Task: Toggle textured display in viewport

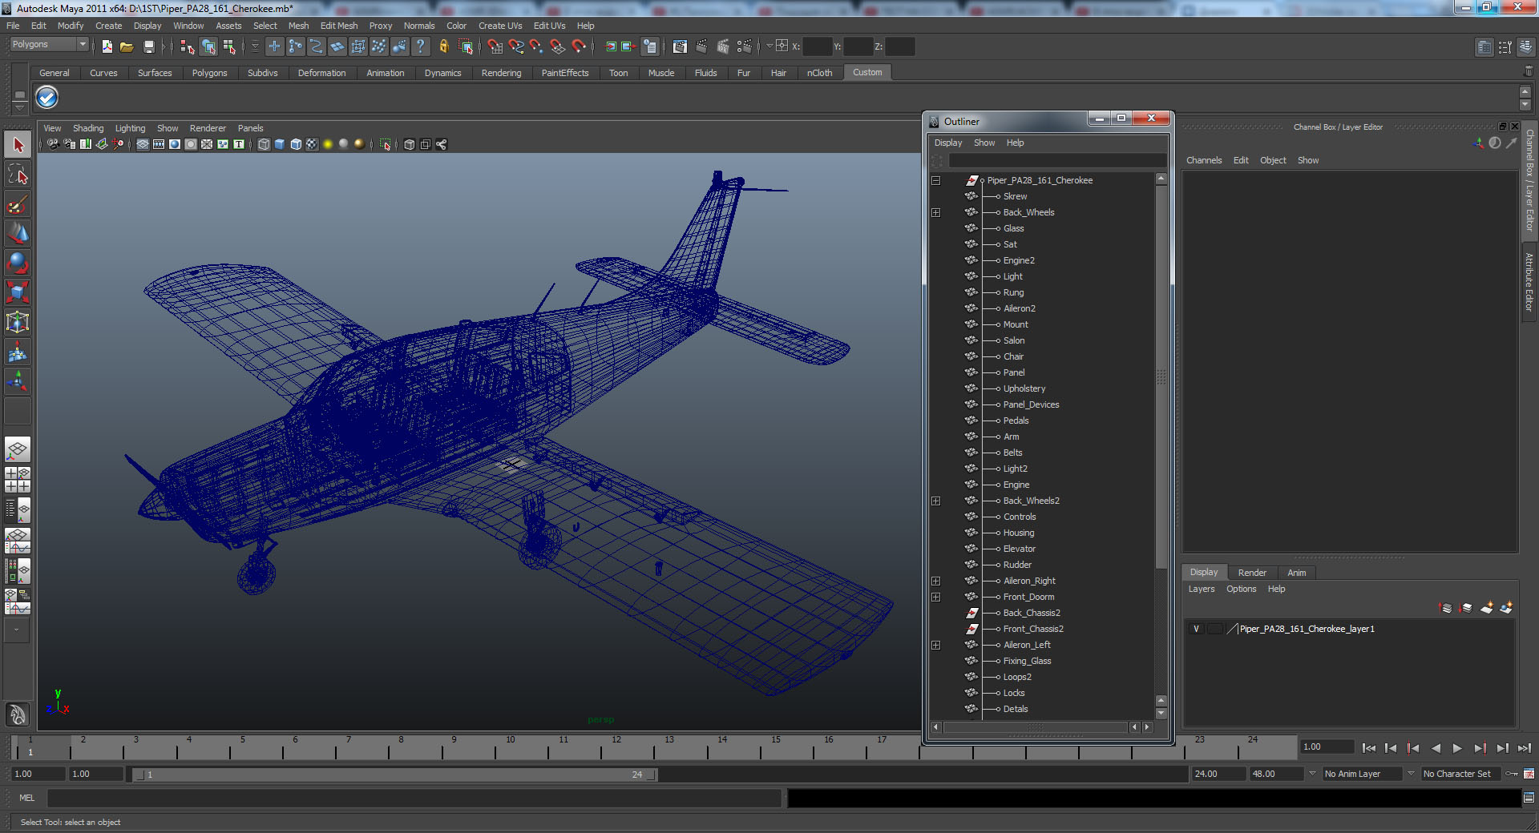Action: [x=312, y=144]
